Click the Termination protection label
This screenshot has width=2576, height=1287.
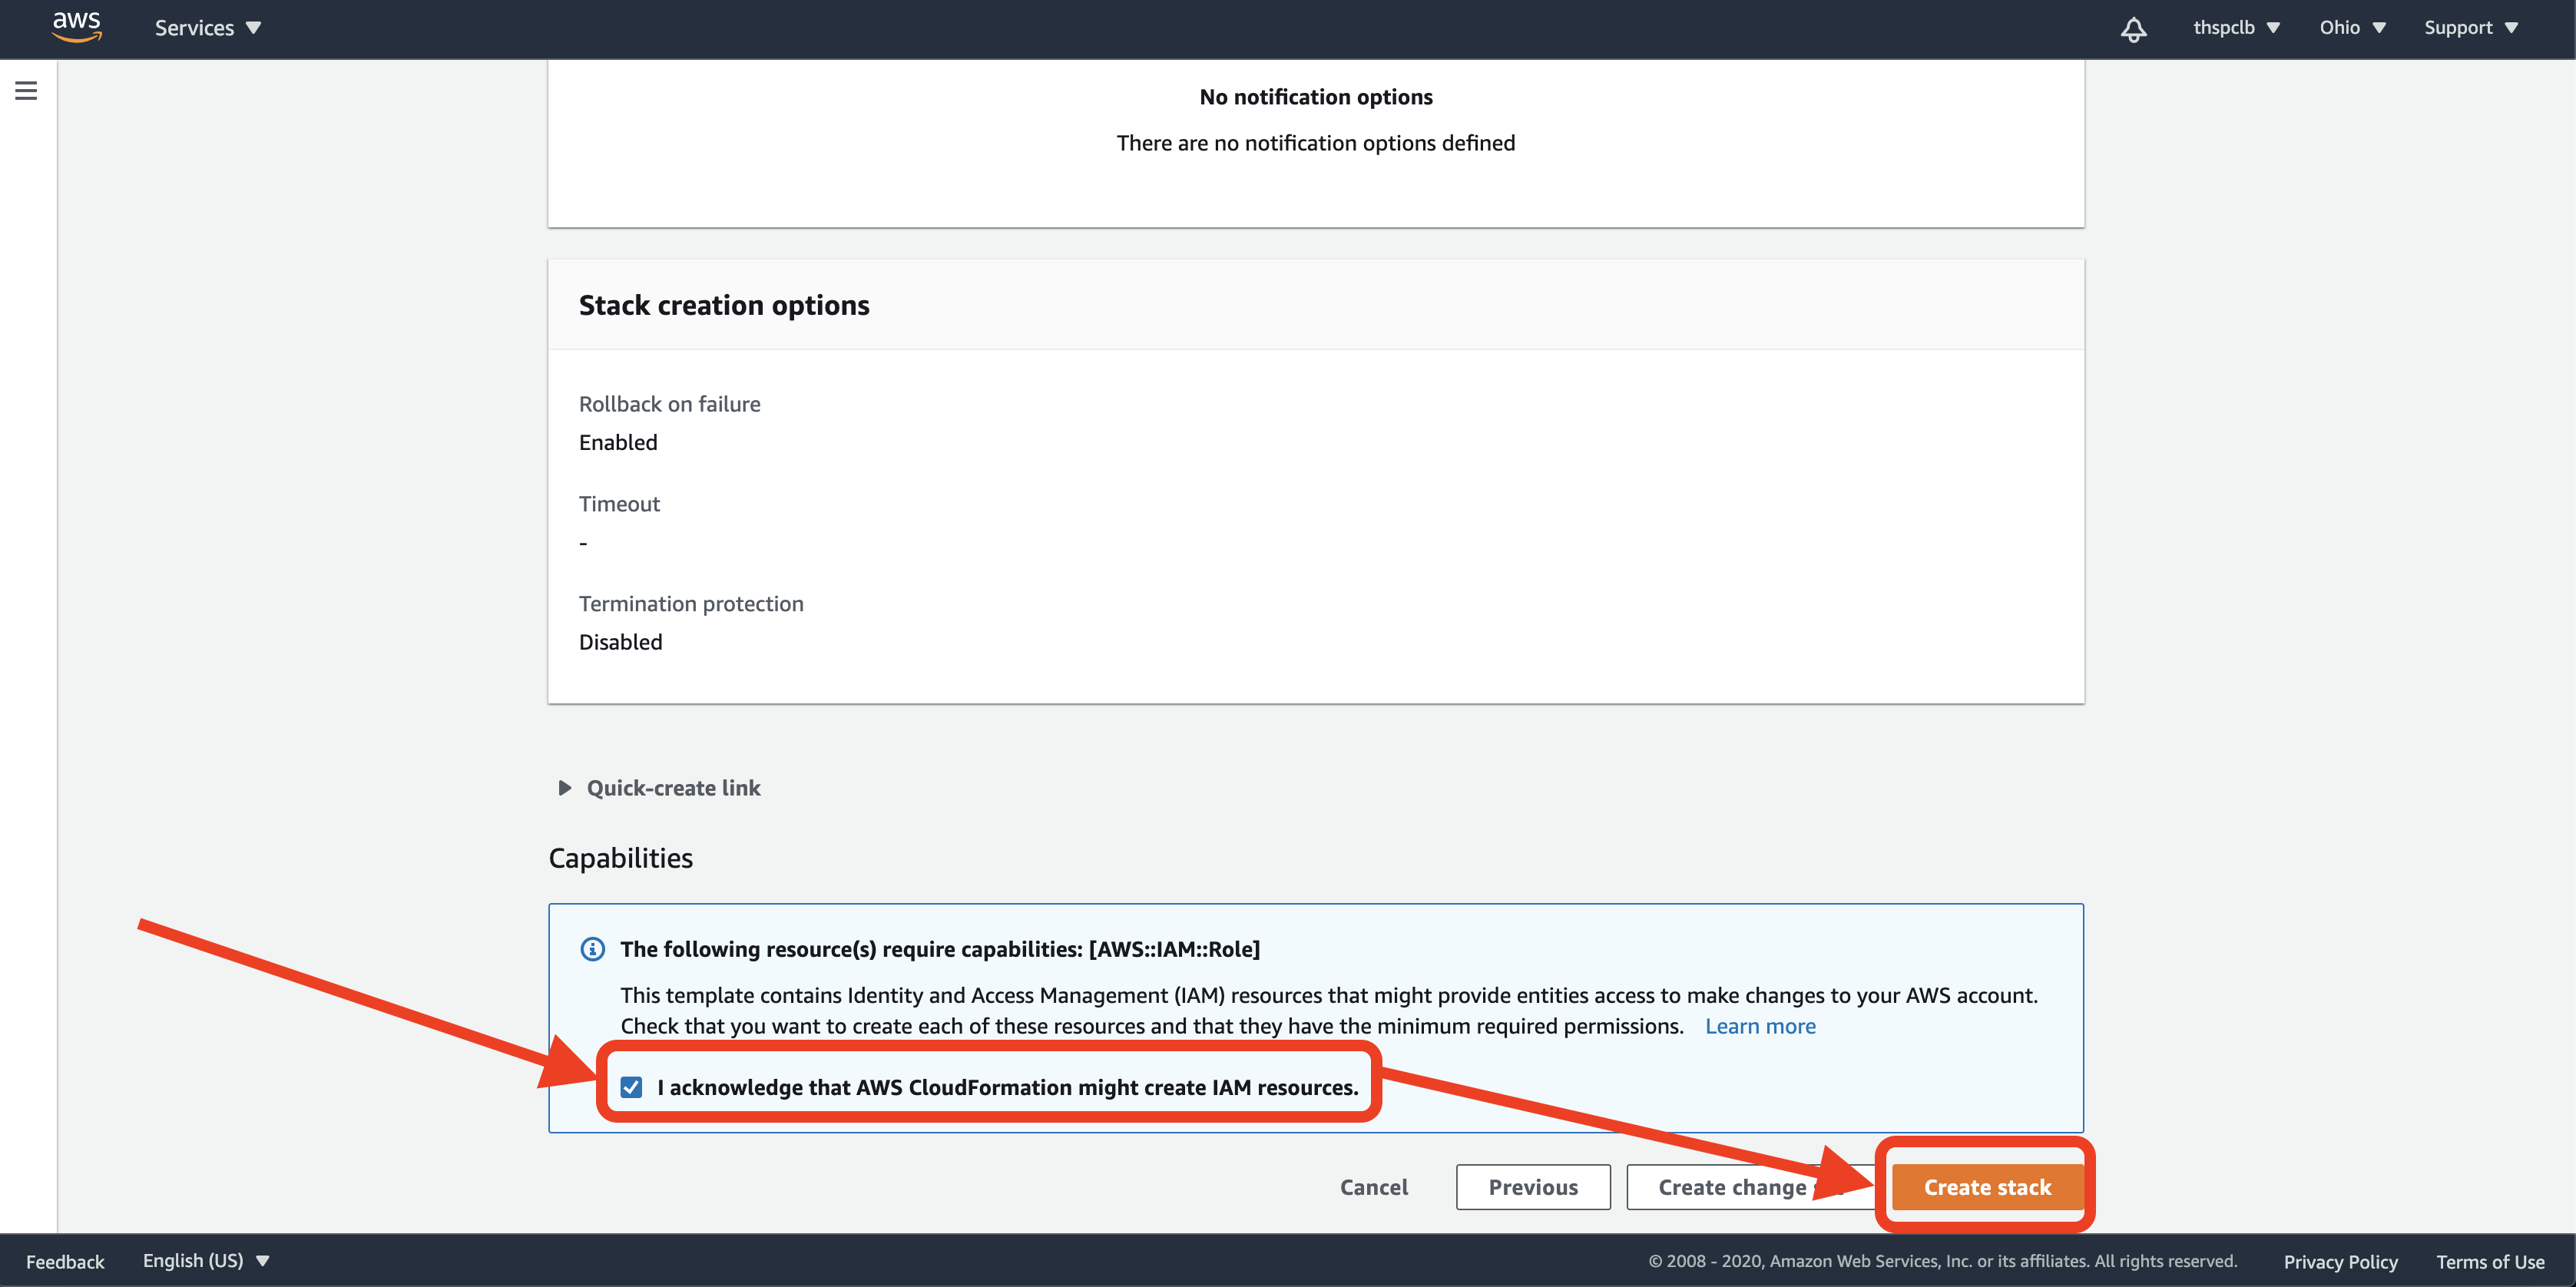point(691,604)
